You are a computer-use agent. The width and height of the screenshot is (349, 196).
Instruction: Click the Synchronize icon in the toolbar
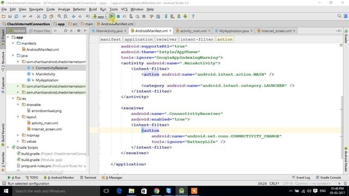click(16, 16)
